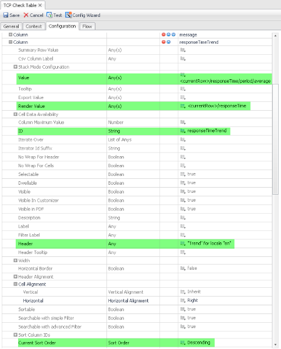Open value editor icon for No Wrap For Cells
Screen dimensions: 281x349
183,165
